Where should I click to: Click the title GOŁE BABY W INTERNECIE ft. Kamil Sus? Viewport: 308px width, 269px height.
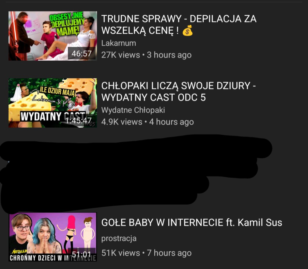click(x=192, y=223)
